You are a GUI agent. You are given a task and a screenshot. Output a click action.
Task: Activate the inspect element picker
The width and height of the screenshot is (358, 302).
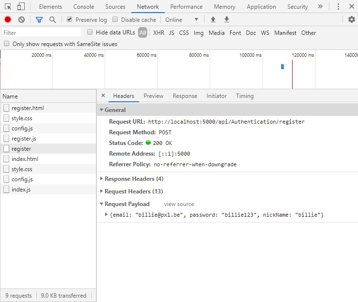click(x=8, y=7)
